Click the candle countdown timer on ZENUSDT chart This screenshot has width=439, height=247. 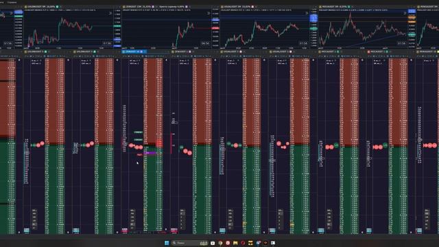205,43
